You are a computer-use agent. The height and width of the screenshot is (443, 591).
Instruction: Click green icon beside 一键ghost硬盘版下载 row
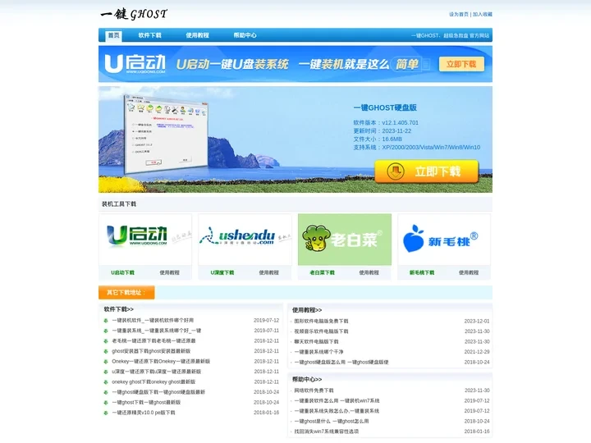106,392
